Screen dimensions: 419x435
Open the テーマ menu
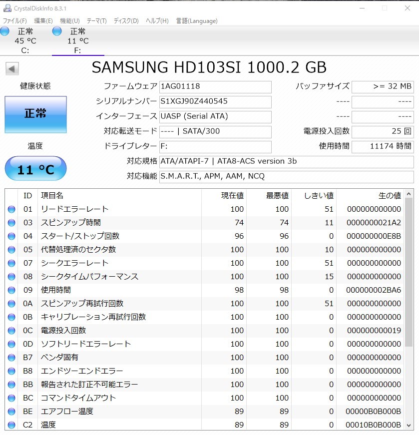coord(96,21)
